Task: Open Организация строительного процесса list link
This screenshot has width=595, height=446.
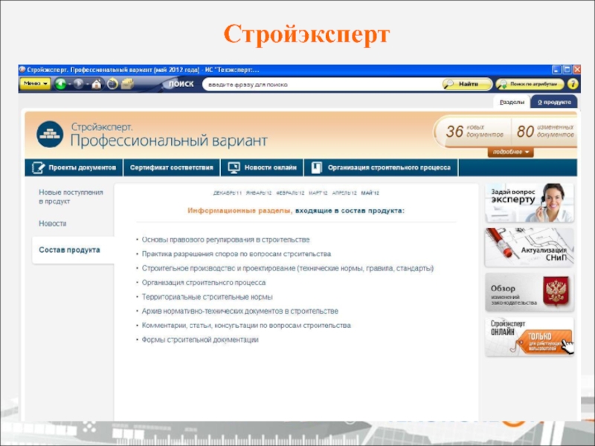Action: [203, 282]
